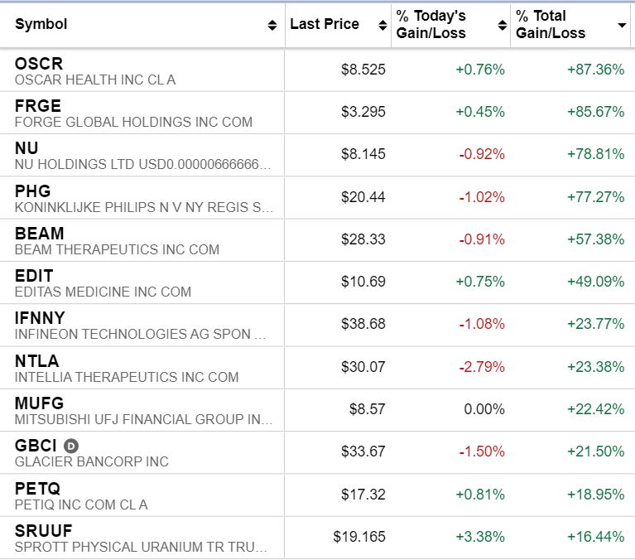Open the PHG Philips position

coord(32,191)
